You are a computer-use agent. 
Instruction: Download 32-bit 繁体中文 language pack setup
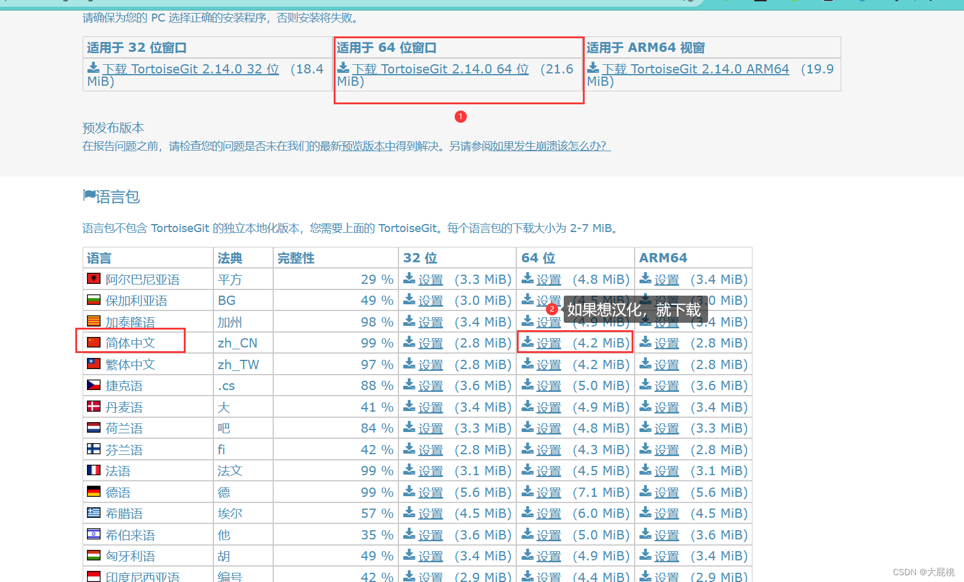431,365
